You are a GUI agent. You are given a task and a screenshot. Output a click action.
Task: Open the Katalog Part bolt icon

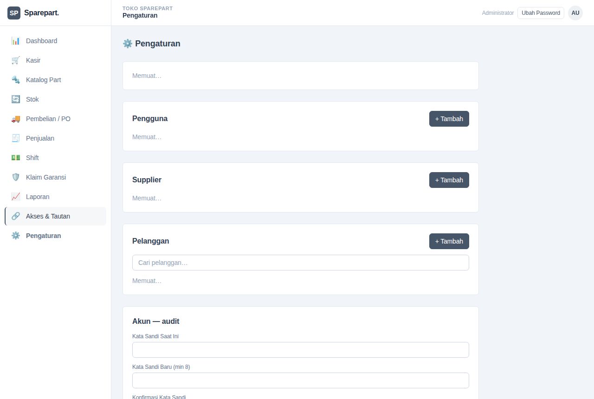coord(16,80)
